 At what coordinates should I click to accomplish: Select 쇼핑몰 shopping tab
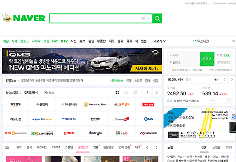pyautogui.click(x=216, y=147)
